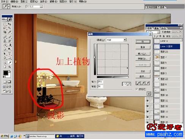Select the Hand tool
This screenshot has height=139, width=185.
tap(5, 66)
